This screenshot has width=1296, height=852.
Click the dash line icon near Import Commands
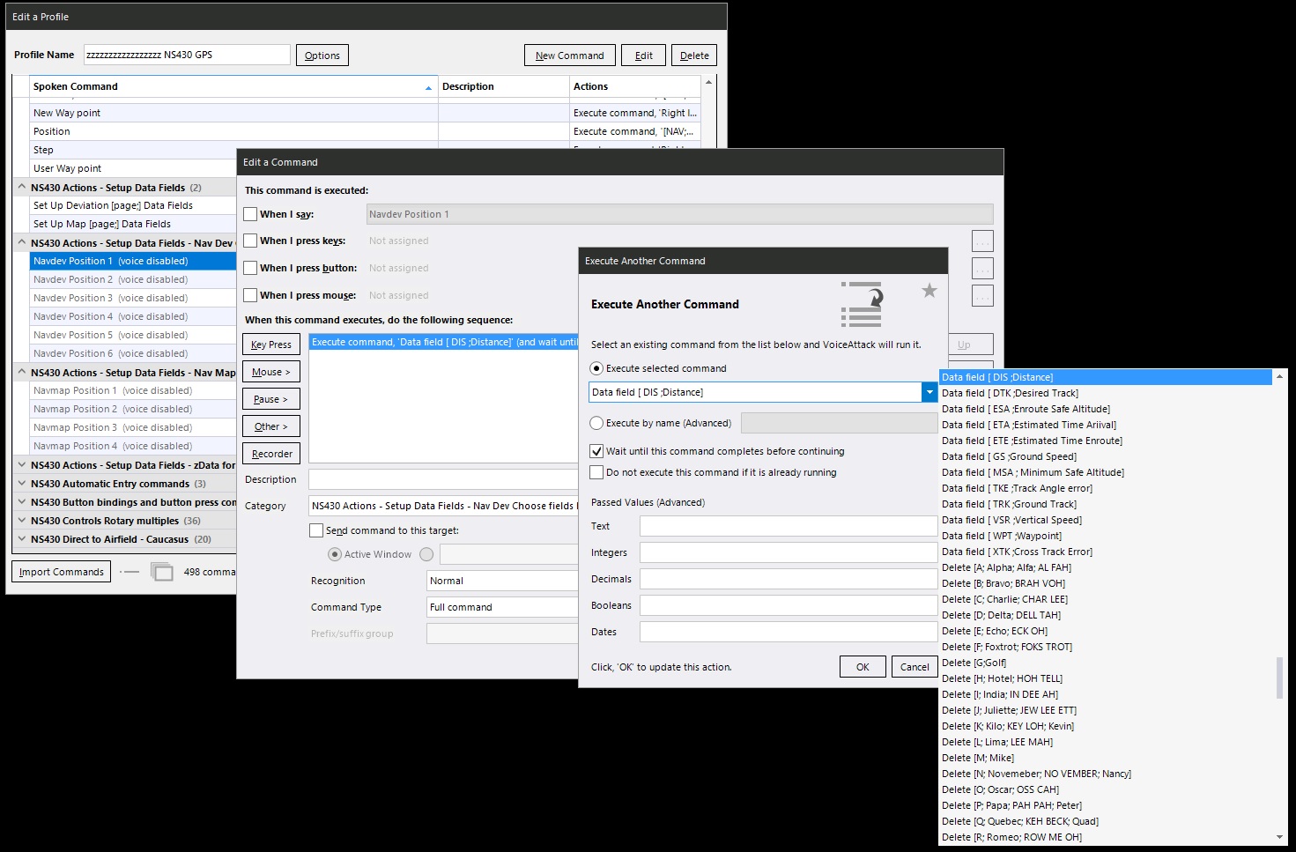130,572
